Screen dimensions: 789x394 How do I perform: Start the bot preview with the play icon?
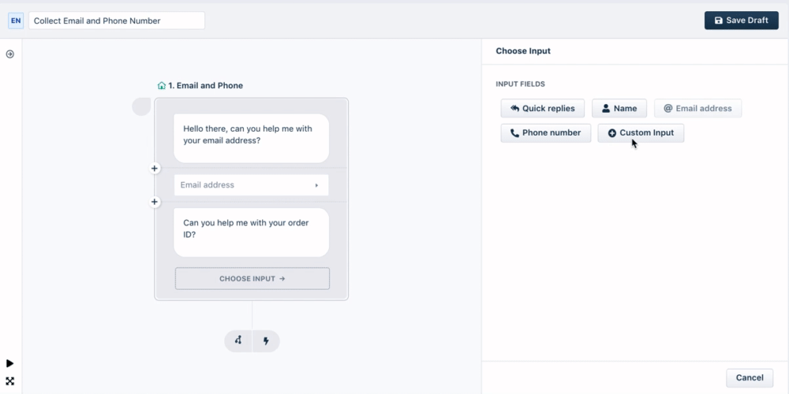point(10,363)
